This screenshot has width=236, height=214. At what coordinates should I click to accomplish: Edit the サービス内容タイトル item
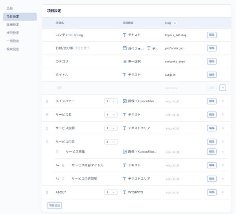pyautogui.click(x=212, y=165)
